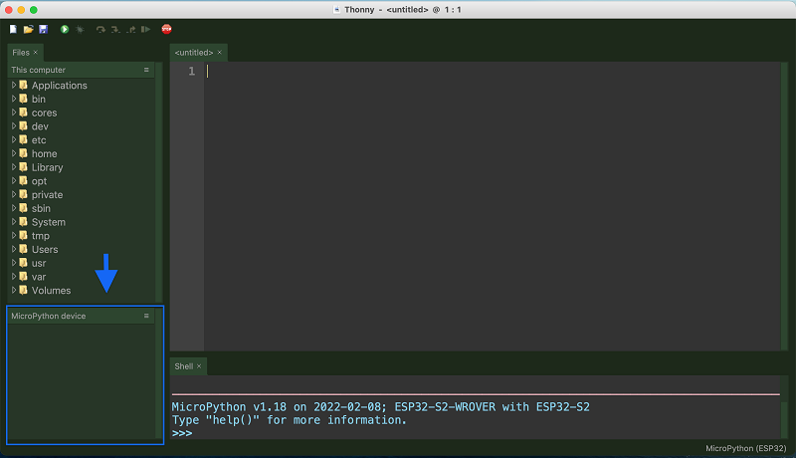
Task: Select the home folder in file tree
Action: point(44,154)
